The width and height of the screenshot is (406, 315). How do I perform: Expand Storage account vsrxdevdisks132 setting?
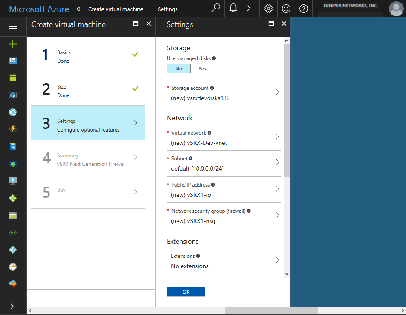coord(223,93)
